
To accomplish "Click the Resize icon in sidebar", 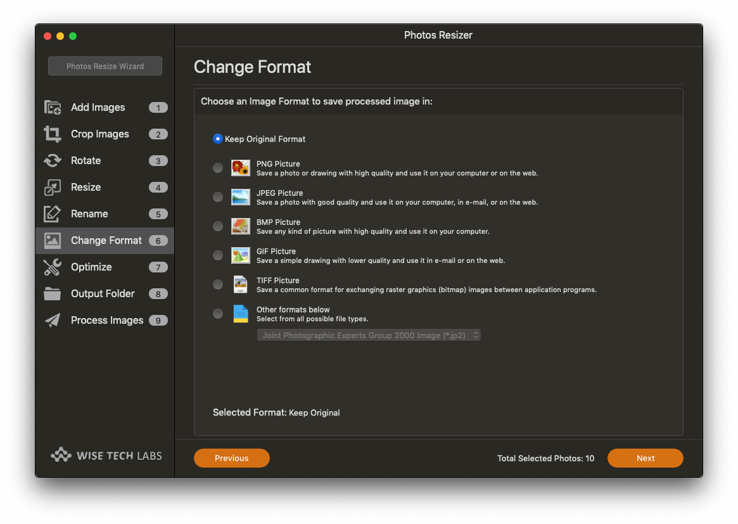I will 52,188.
